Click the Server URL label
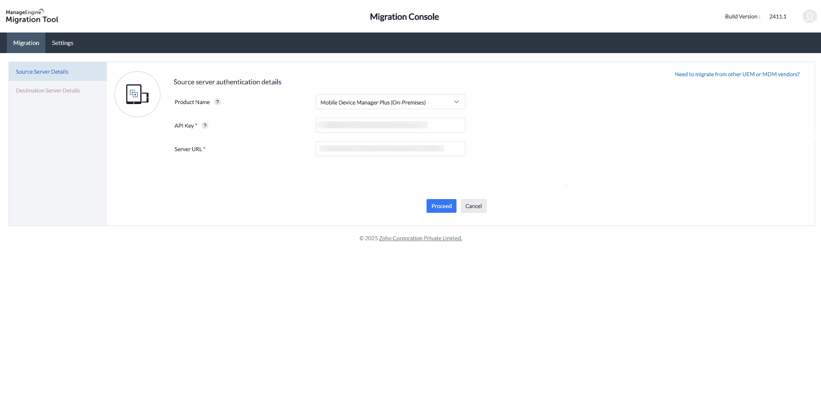The height and width of the screenshot is (405, 821). click(x=188, y=149)
